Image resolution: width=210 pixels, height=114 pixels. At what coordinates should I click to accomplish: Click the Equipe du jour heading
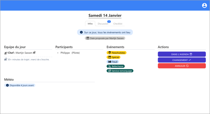pos(15,47)
